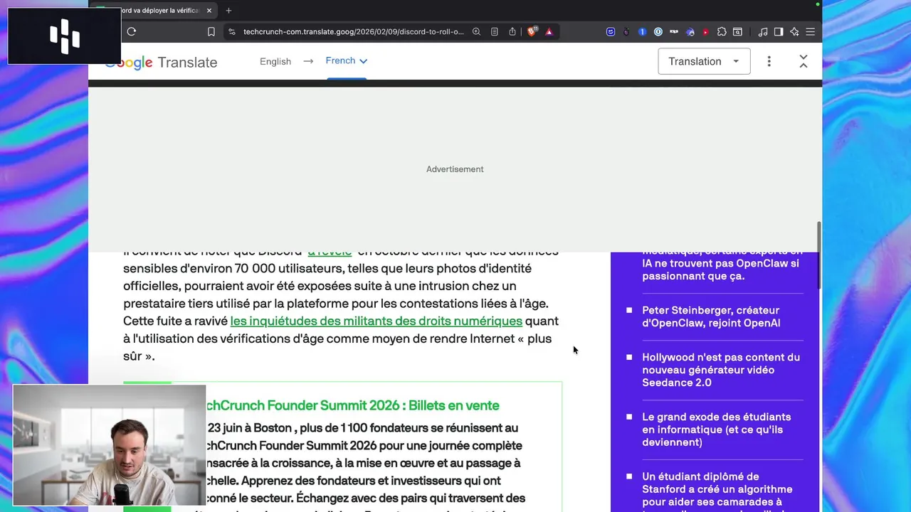
Task: Open Google Translate three-dot options menu
Action: 769,61
